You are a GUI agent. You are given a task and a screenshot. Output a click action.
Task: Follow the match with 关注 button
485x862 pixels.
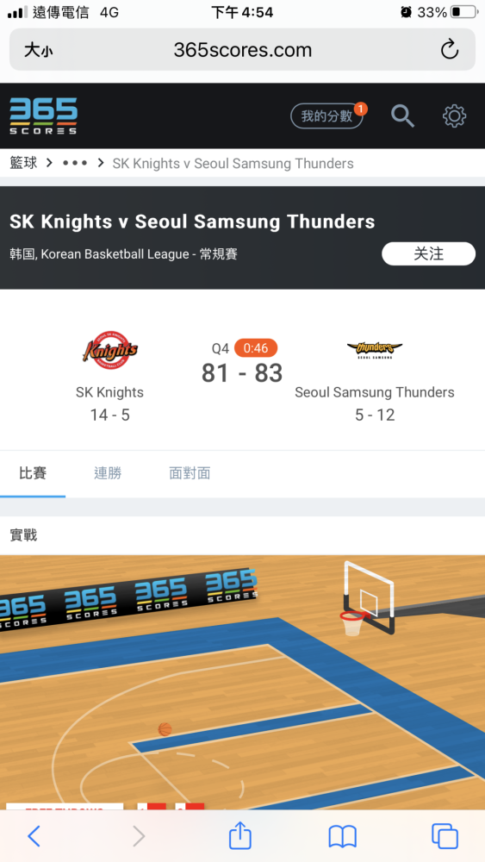428,254
